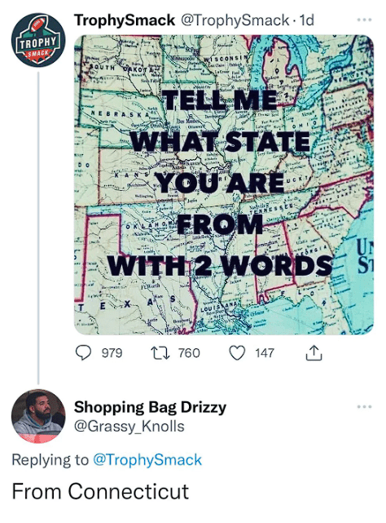The height and width of the screenshot is (523, 386).
Task: Open the TrophySmack profile avatar
Action: pos(38,40)
